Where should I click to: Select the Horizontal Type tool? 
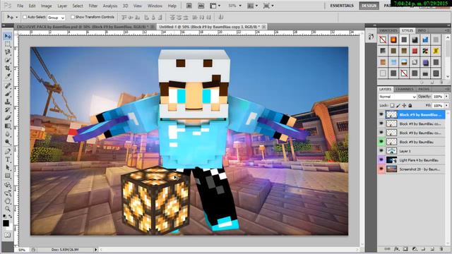[8, 159]
